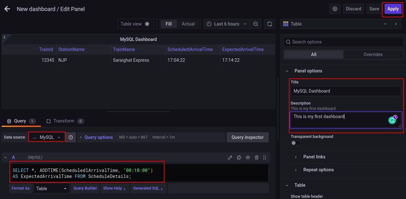The width and height of the screenshot is (406, 199).
Task: Click the panel info corner icon
Action: (4, 37)
